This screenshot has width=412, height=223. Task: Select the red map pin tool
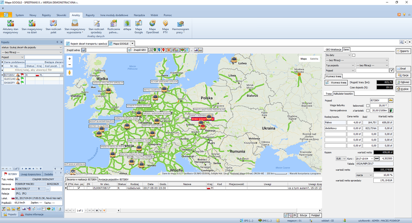(x=163, y=50)
